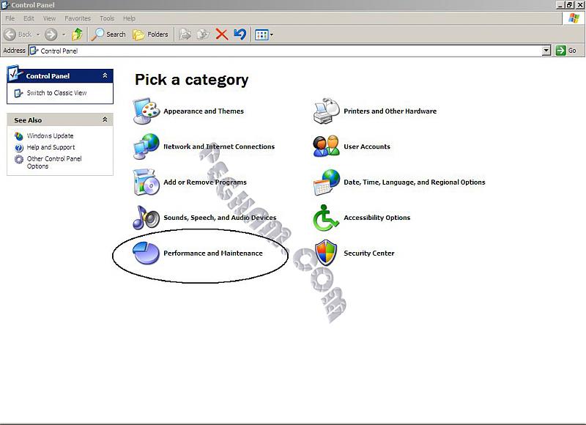Open the Tools menu
The height and width of the screenshot is (425, 586).
click(107, 18)
